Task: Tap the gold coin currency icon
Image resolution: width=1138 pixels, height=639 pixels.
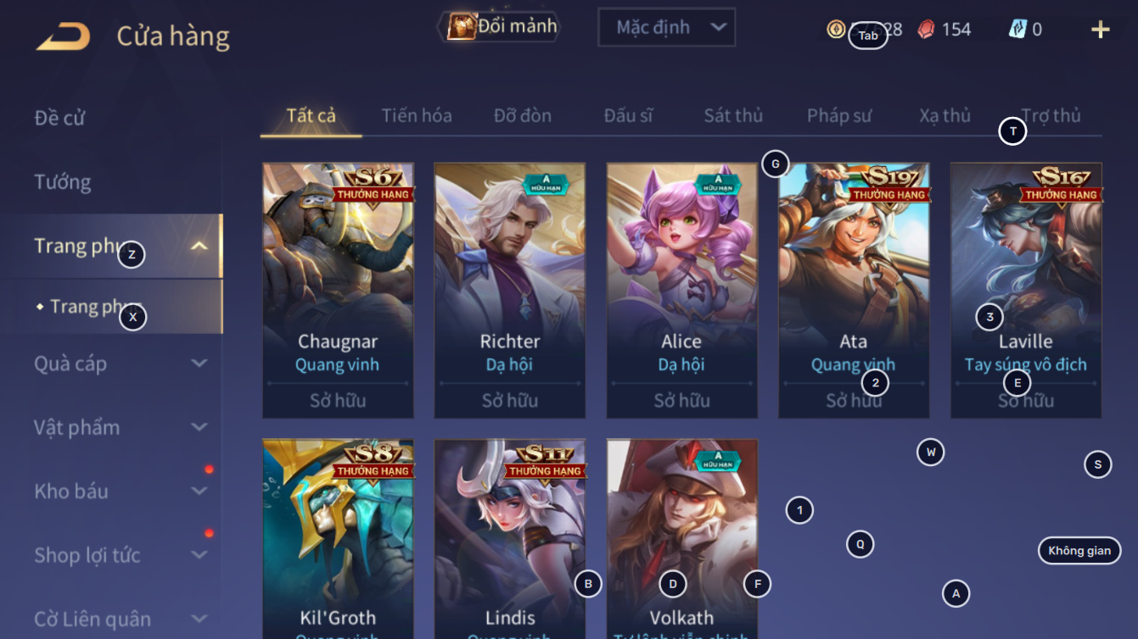Action: [x=836, y=30]
